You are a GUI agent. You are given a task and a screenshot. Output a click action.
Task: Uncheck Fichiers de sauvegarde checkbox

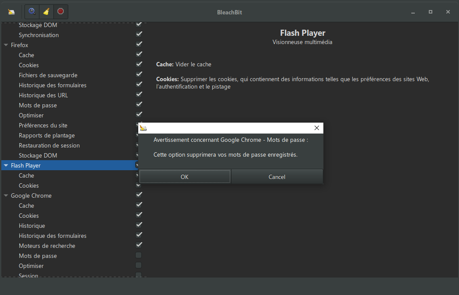coord(139,74)
